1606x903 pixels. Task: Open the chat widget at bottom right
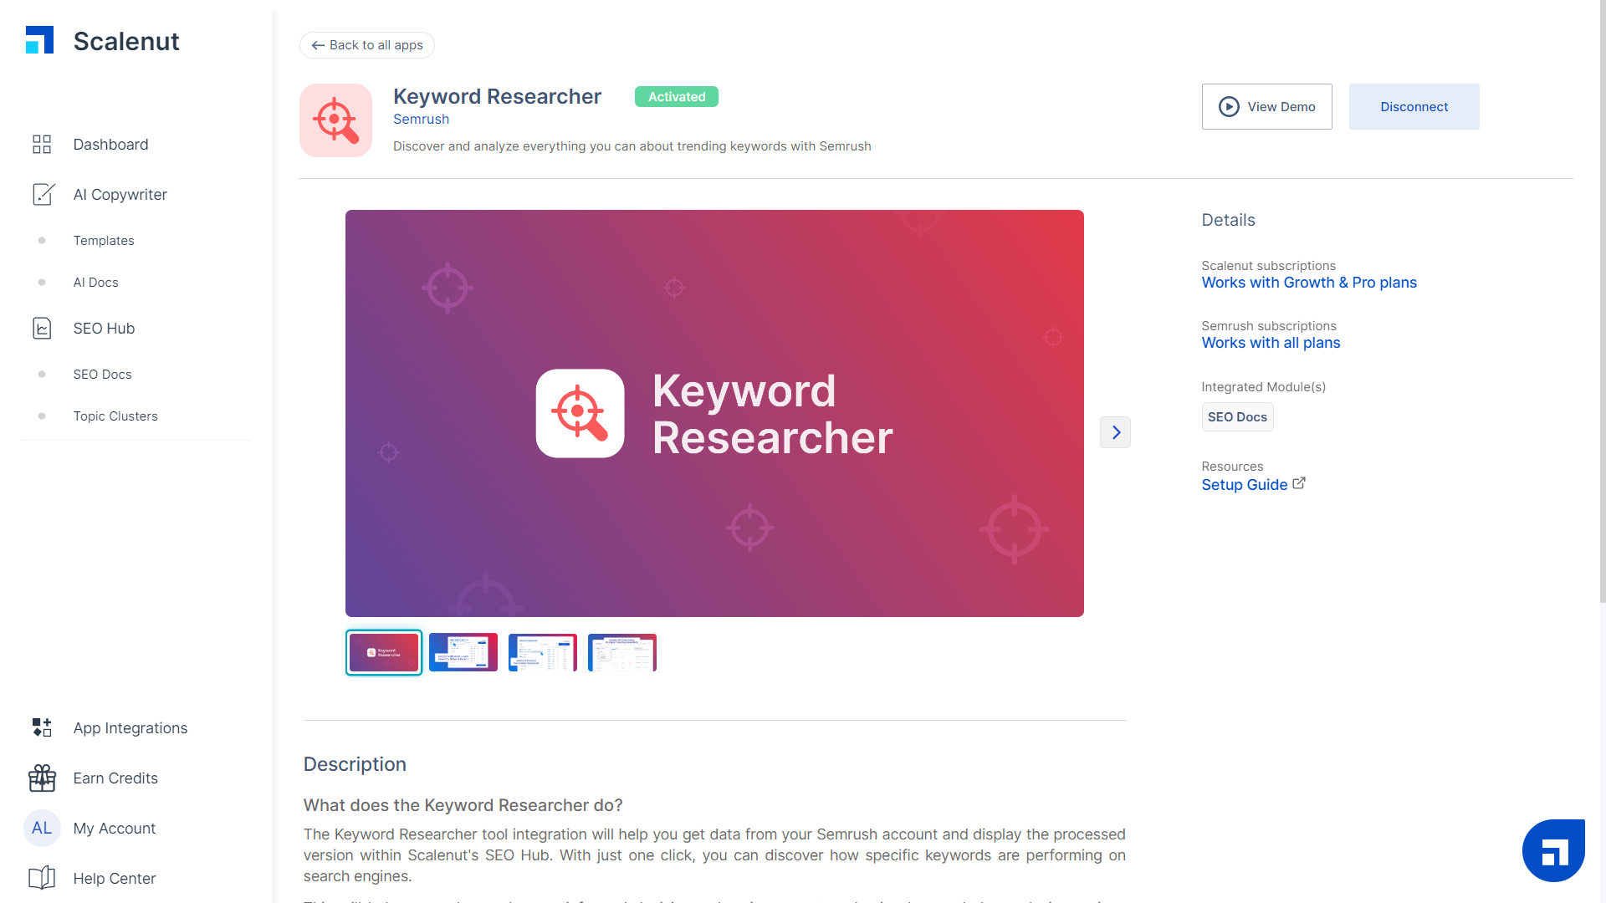point(1554,849)
